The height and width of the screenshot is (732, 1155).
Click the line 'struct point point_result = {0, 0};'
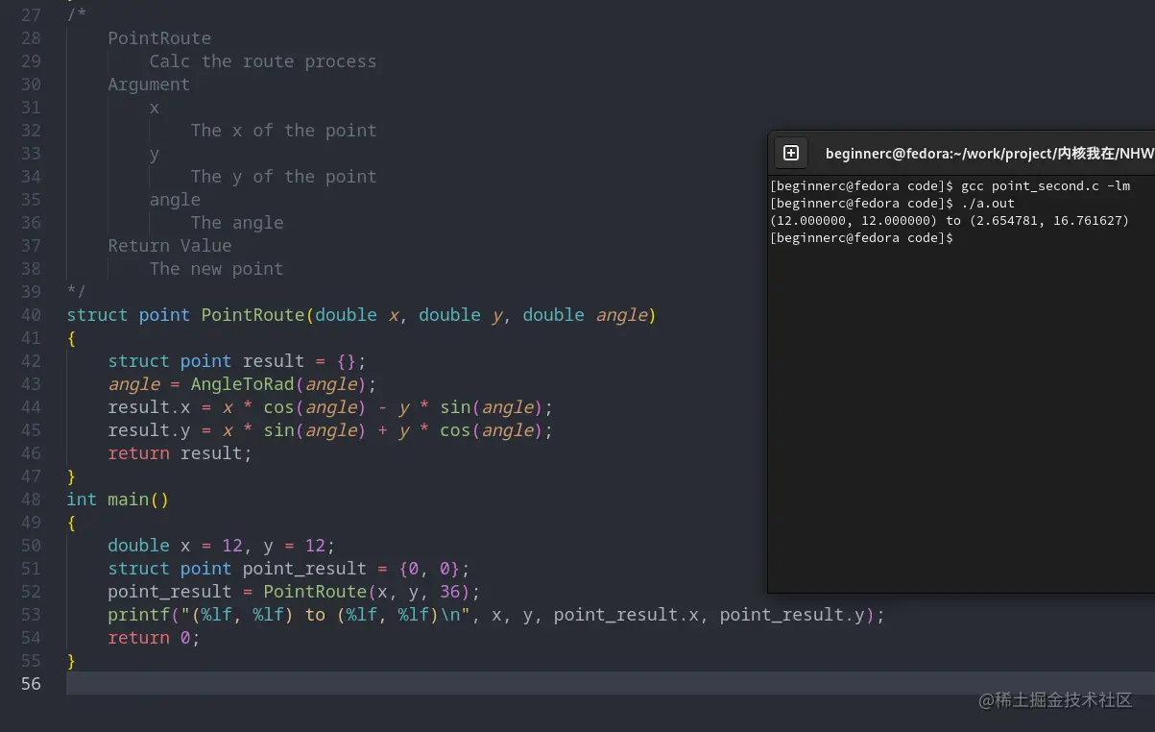coord(289,569)
